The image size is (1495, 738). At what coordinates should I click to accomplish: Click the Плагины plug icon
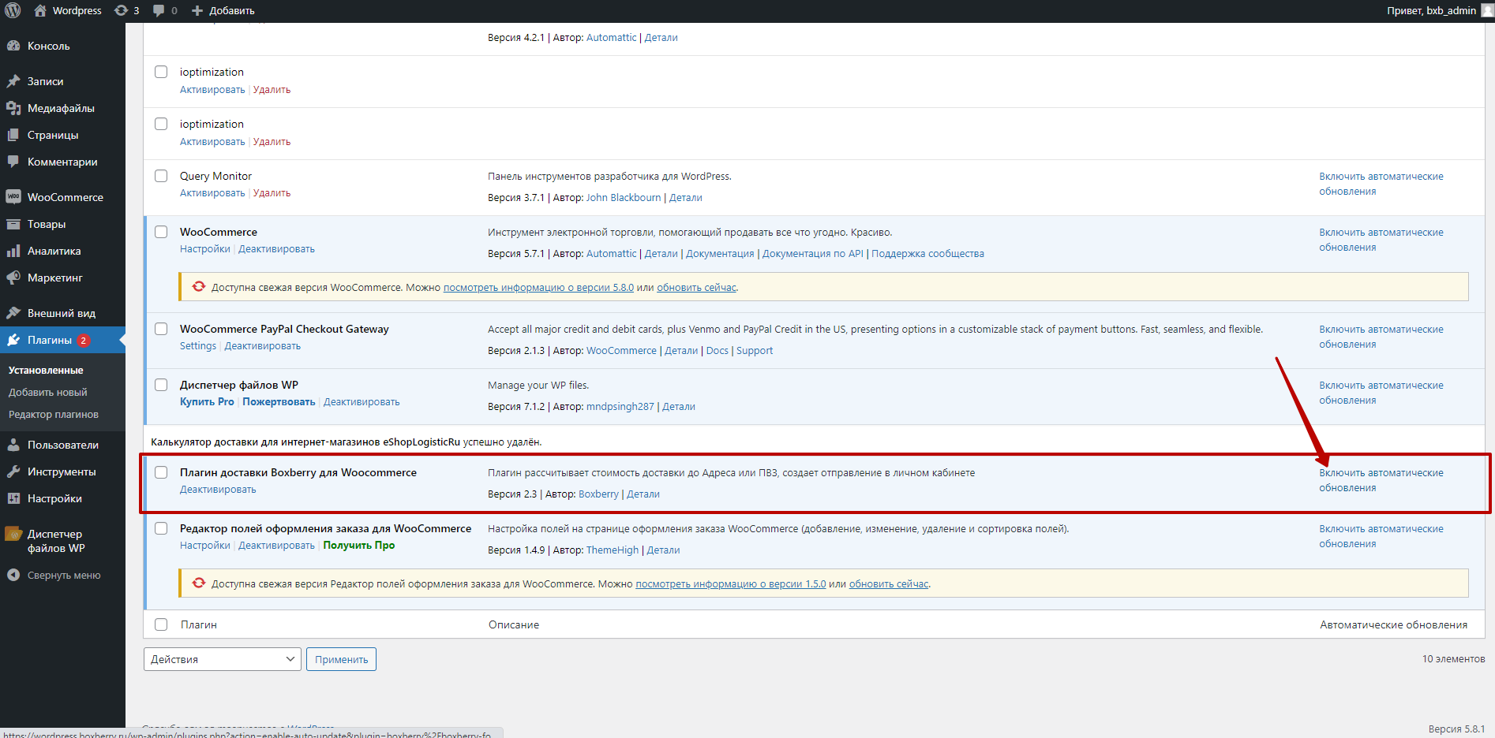tap(13, 340)
